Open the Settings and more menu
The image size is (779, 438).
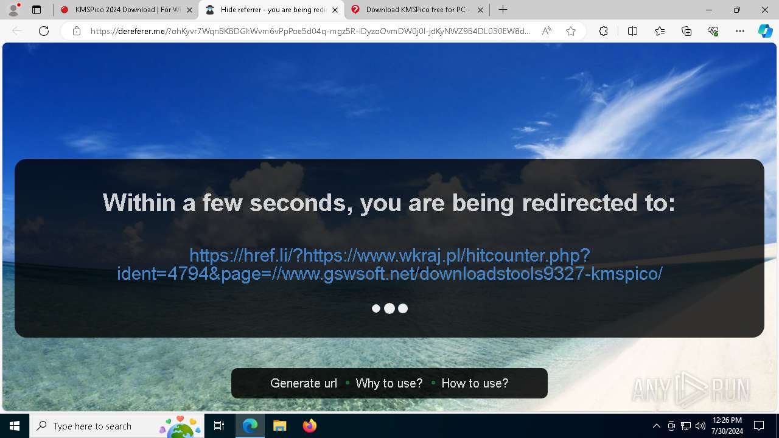(x=740, y=31)
